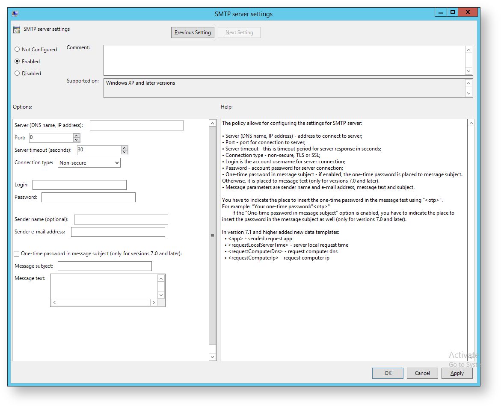
Task: Click the Sender e-mail address field
Action: coord(118,232)
